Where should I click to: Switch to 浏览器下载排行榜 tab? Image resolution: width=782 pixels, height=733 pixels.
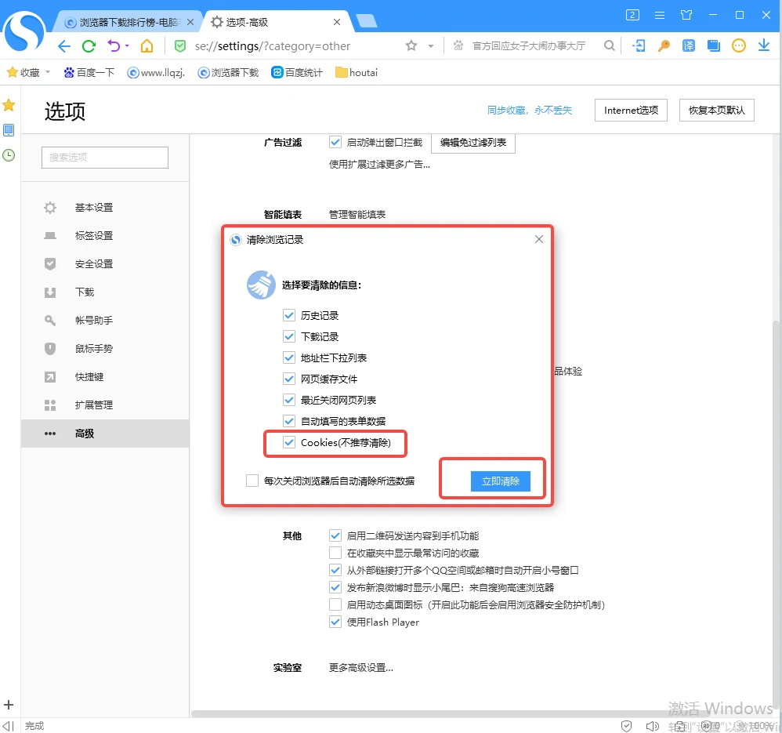point(129,22)
